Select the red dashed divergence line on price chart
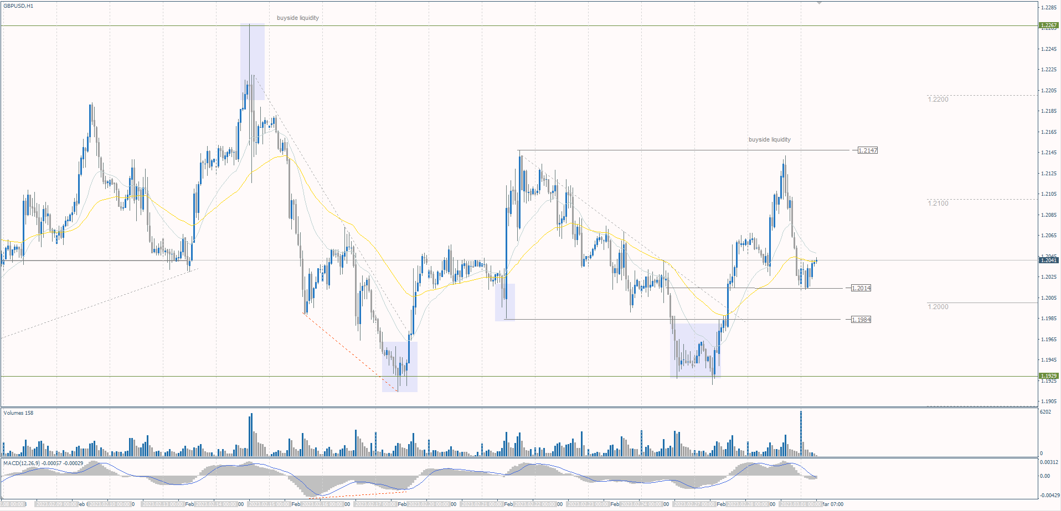 [351, 352]
